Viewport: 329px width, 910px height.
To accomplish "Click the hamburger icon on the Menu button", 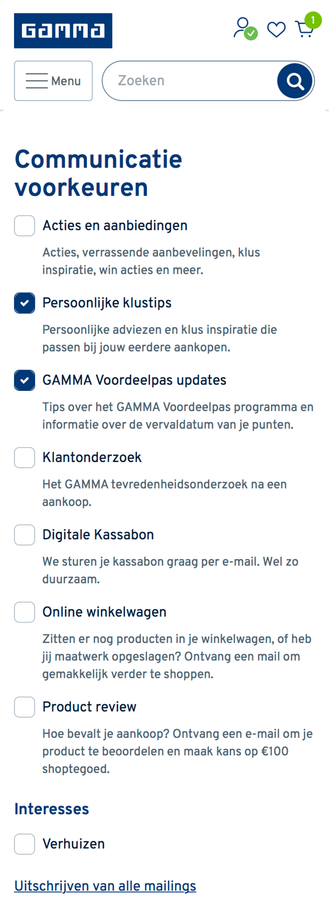I will [38, 81].
